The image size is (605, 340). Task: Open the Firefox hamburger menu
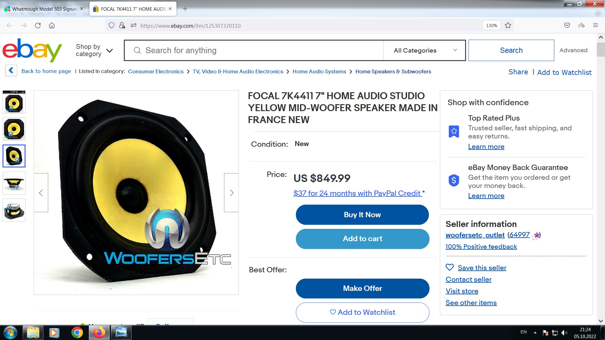click(595, 25)
